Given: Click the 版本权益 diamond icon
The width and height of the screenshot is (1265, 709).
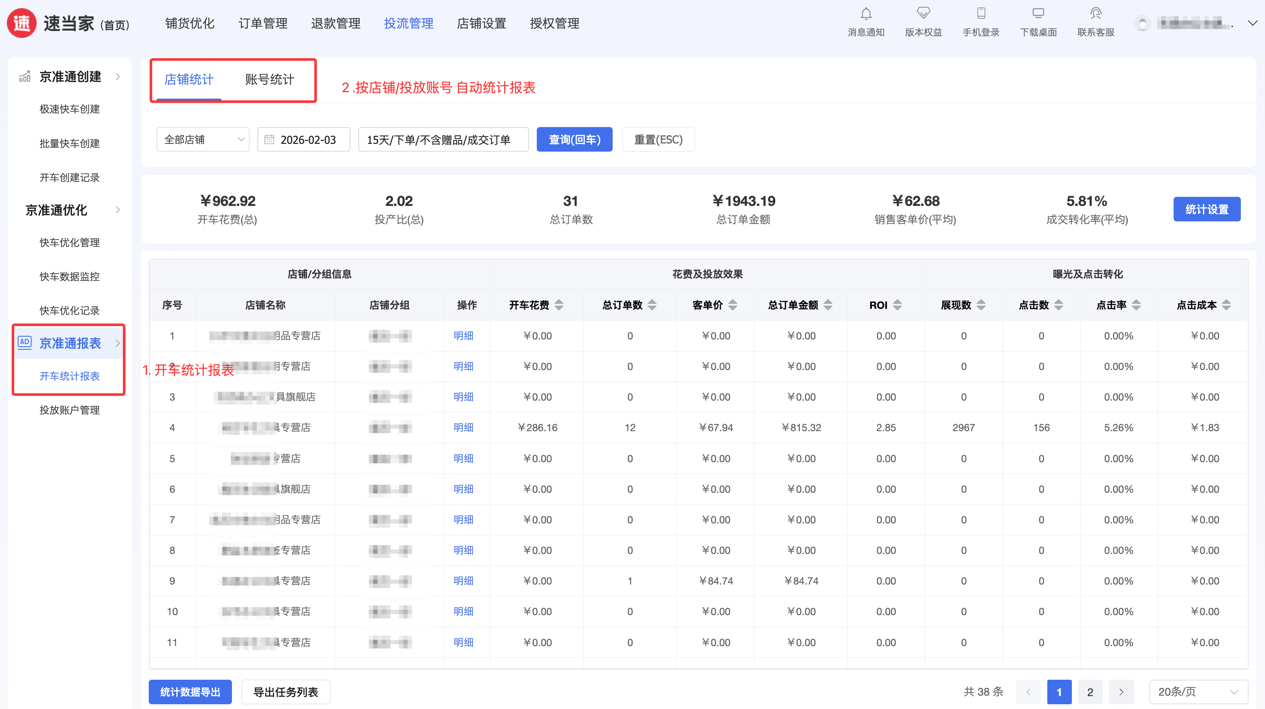Looking at the screenshot, I should tap(923, 14).
